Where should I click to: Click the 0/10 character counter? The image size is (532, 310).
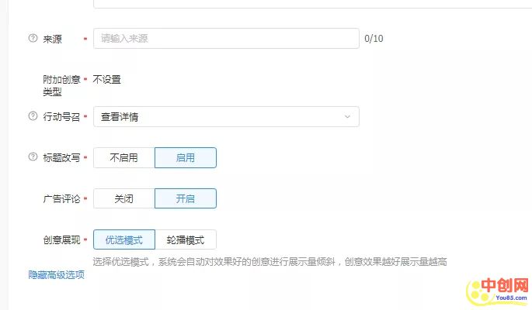(x=374, y=38)
